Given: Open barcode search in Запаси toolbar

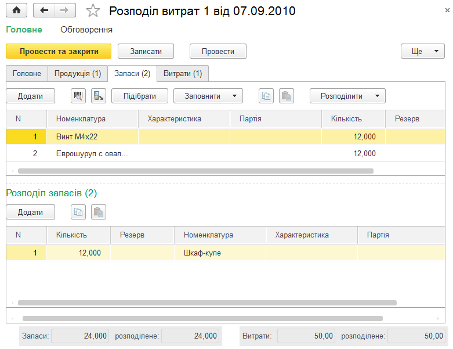Looking at the screenshot, I should point(78,96).
